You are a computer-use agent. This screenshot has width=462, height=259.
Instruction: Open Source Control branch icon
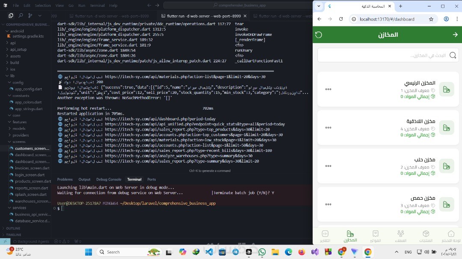pyautogui.click(x=30, y=16)
